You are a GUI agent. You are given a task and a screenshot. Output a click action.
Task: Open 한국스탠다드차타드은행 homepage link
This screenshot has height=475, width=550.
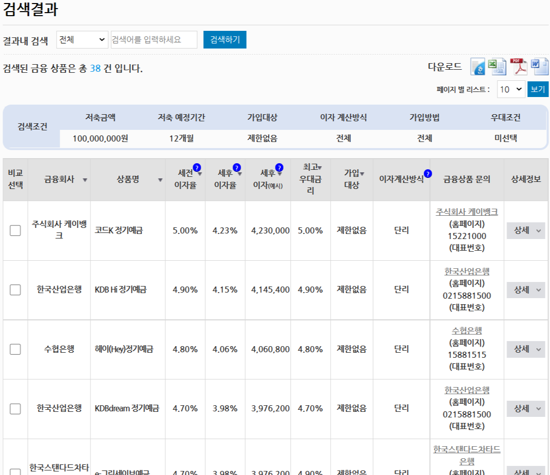pos(467,455)
